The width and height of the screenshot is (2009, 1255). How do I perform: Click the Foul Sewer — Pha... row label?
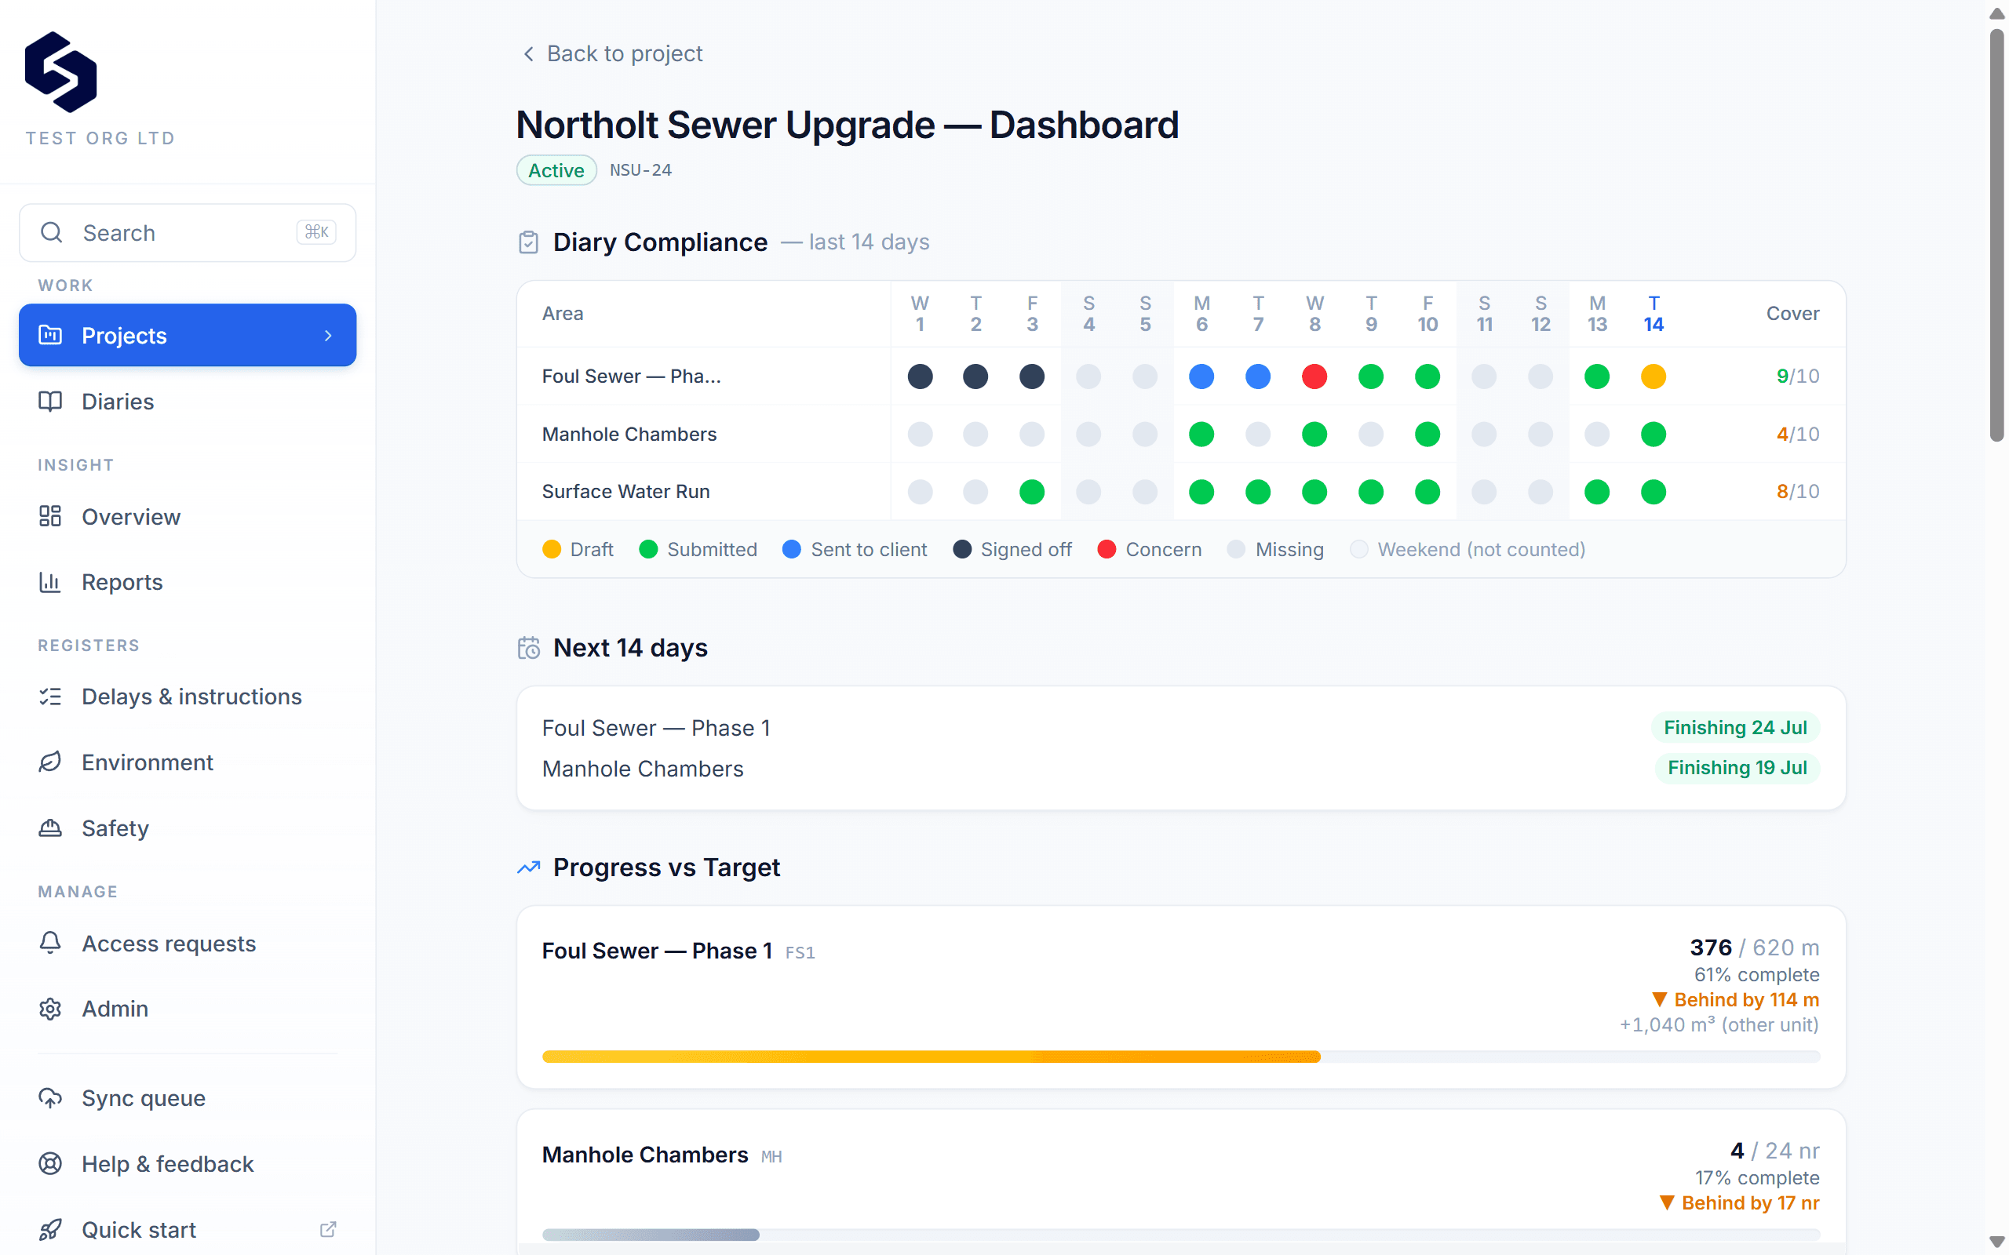click(x=631, y=376)
